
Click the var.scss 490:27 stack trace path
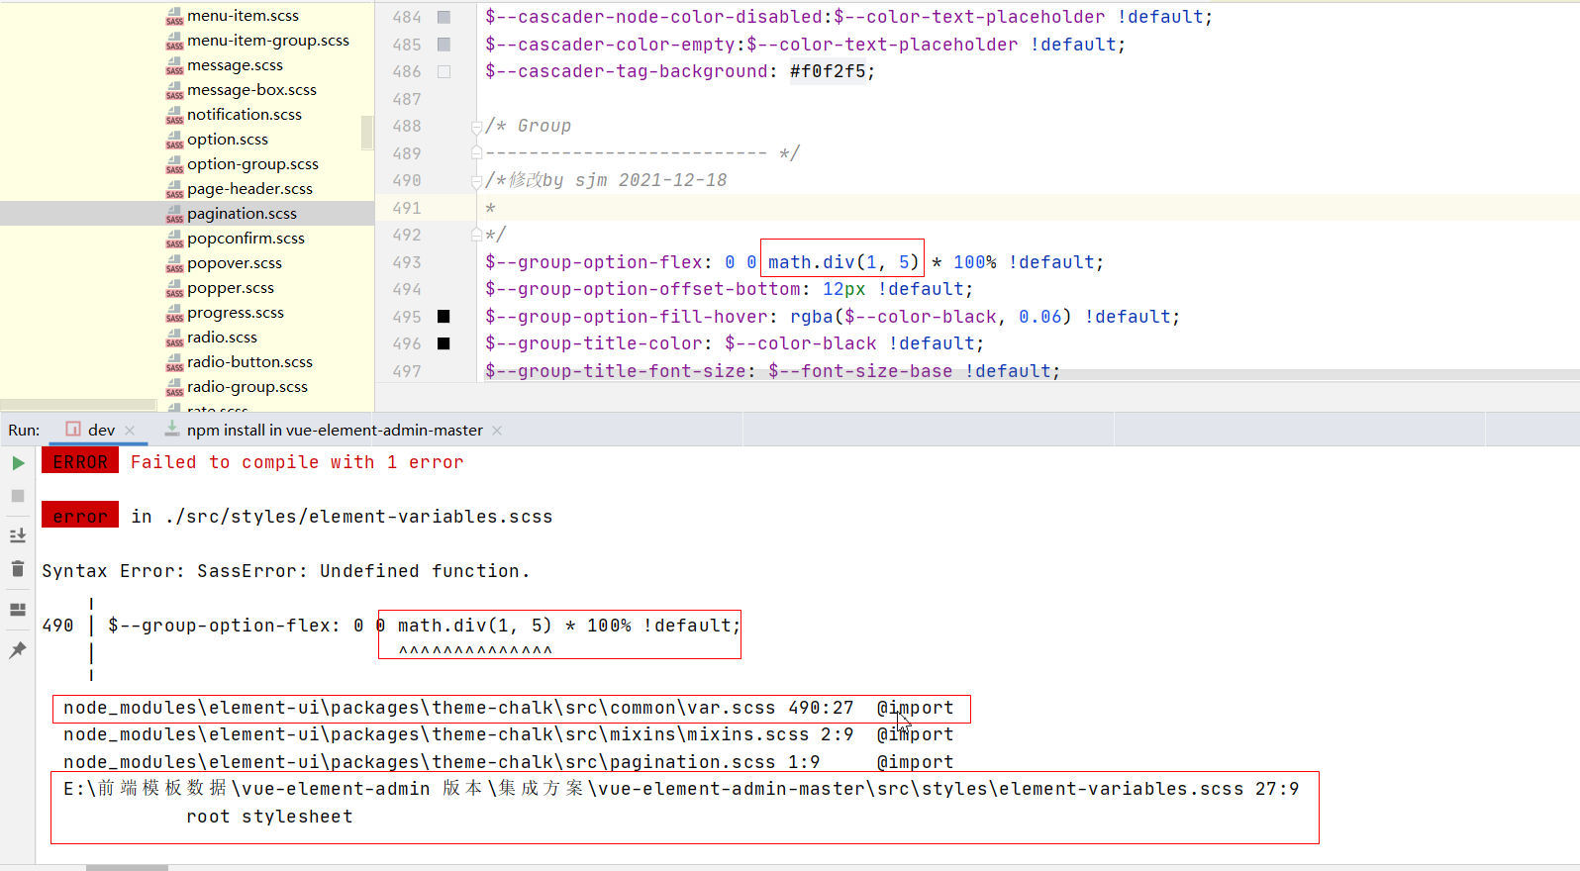[x=458, y=708]
